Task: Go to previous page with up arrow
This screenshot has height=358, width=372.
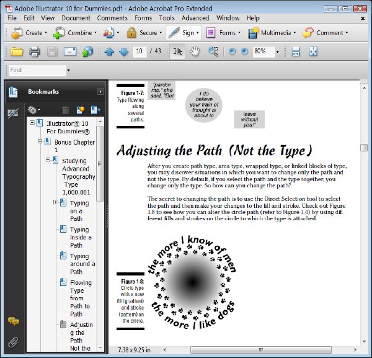Action: 109,51
